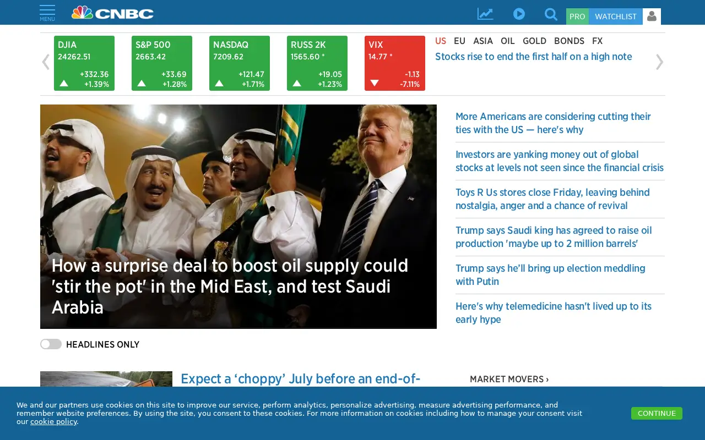Click the PRO button in header
Viewport: 705px width, 440px height.
577,16
